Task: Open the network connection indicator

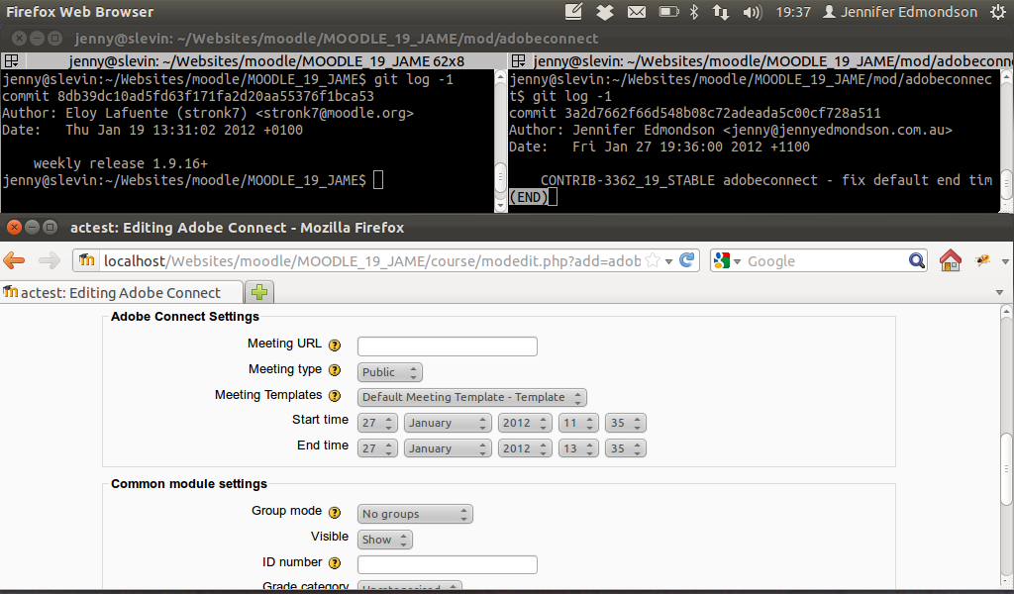Action: (721, 12)
